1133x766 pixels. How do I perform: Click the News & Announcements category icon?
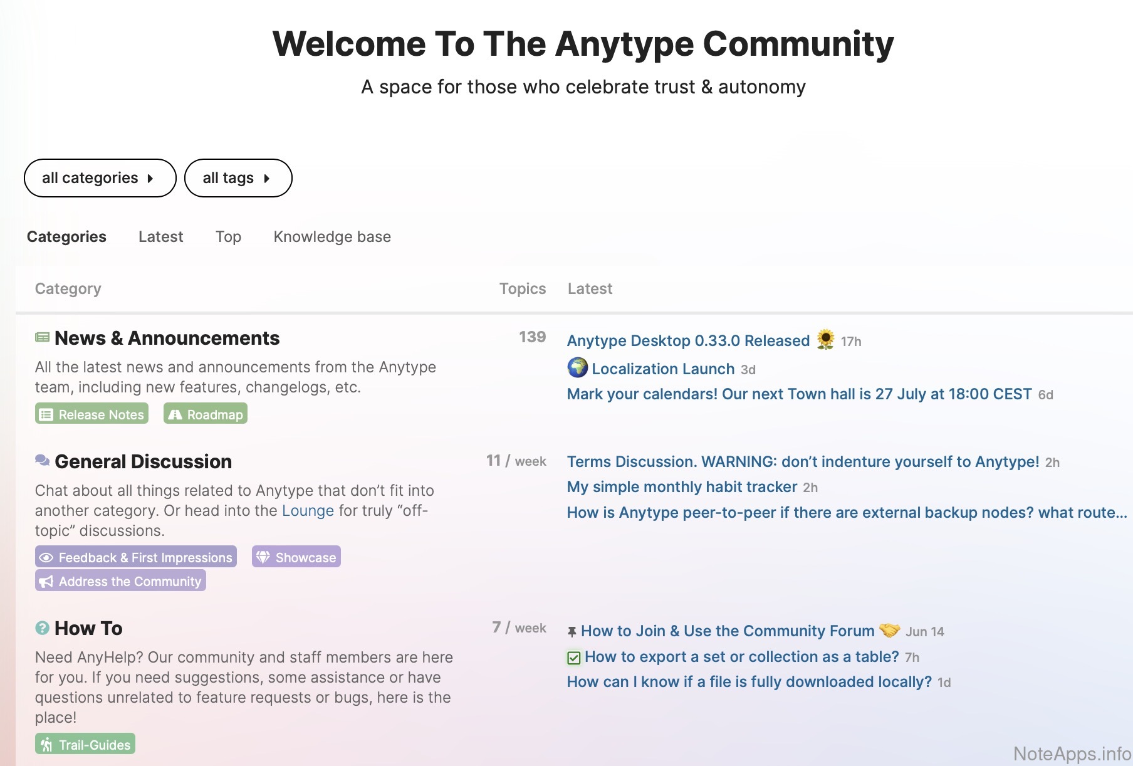coord(42,338)
